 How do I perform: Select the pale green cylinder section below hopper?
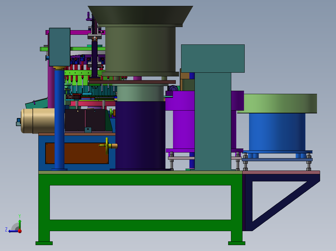(140, 94)
